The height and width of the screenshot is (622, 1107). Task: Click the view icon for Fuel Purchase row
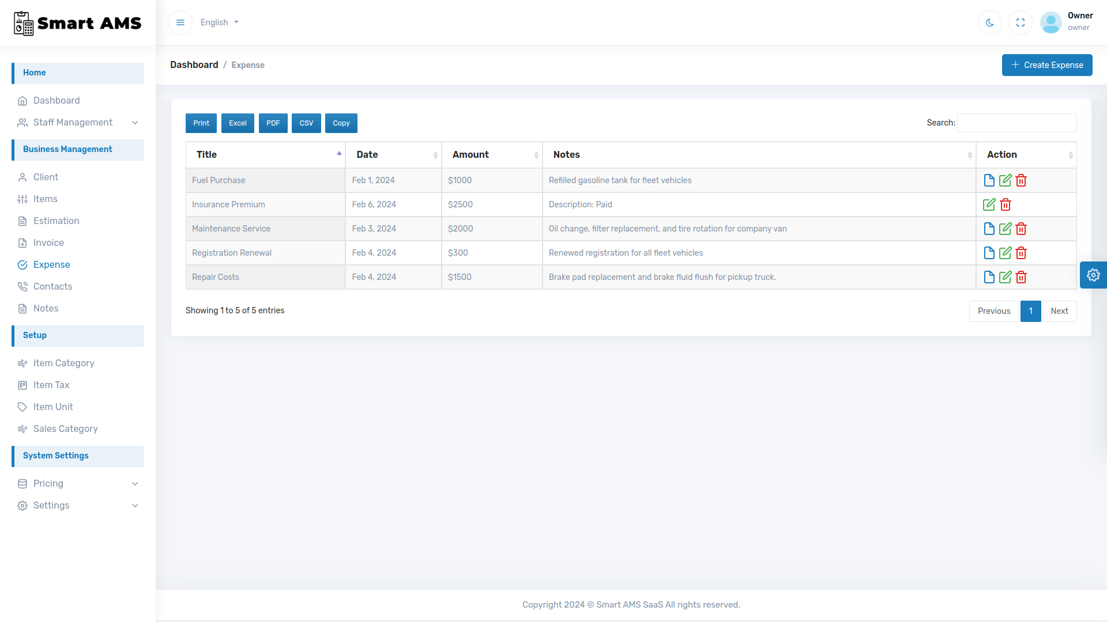(989, 180)
